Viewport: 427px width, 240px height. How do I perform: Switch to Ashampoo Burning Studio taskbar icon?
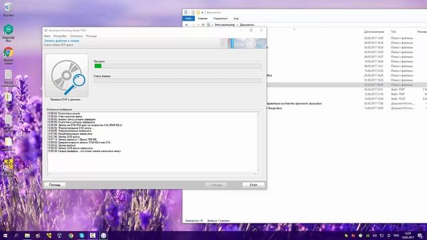[x=103, y=235]
